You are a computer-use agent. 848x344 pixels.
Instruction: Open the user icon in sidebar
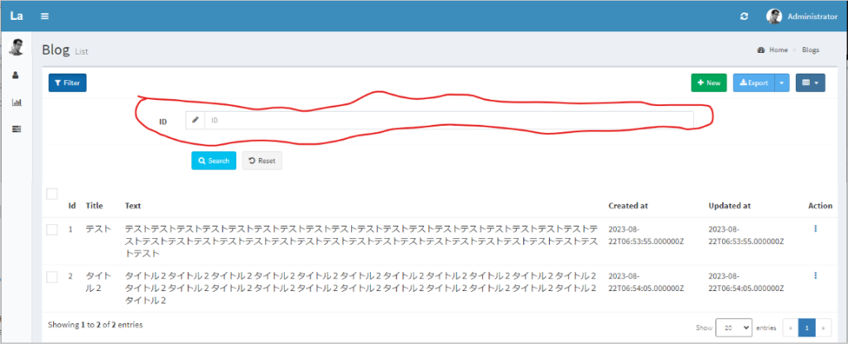pyautogui.click(x=16, y=75)
